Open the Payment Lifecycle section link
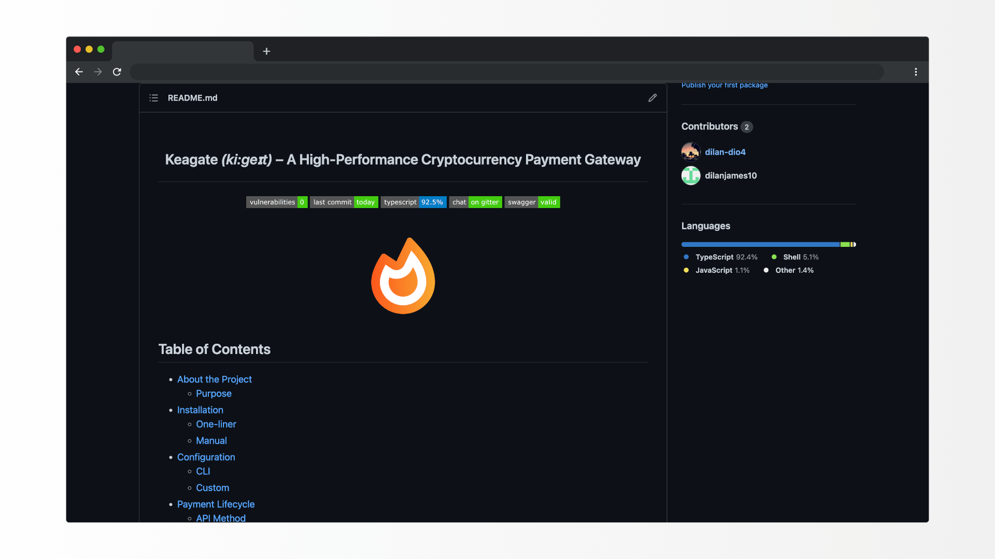The height and width of the screenshot is (559, 995). tap(216, 504)
